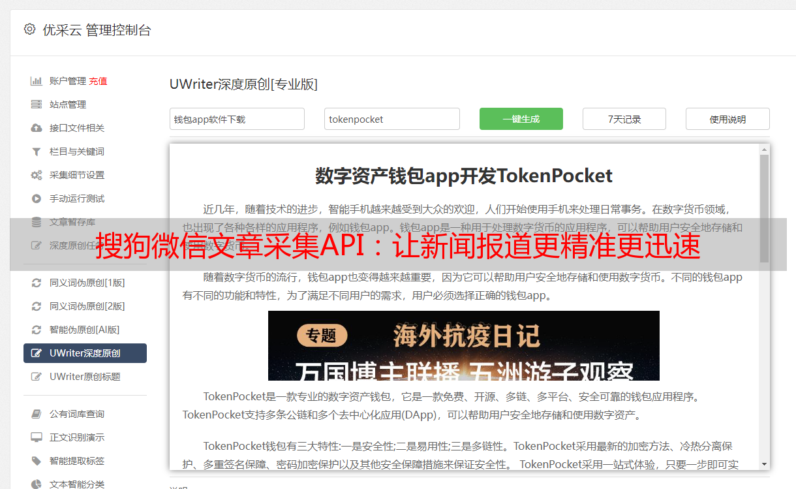The image size is (796, 489).
Task: Open 正文识别演示 page
Action: (x=77, y=437)
